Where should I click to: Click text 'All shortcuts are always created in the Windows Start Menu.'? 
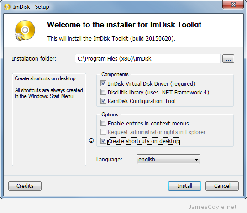tap(49, 93)
